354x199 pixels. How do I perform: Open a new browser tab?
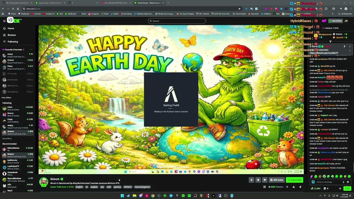click(x=168, y=3)
